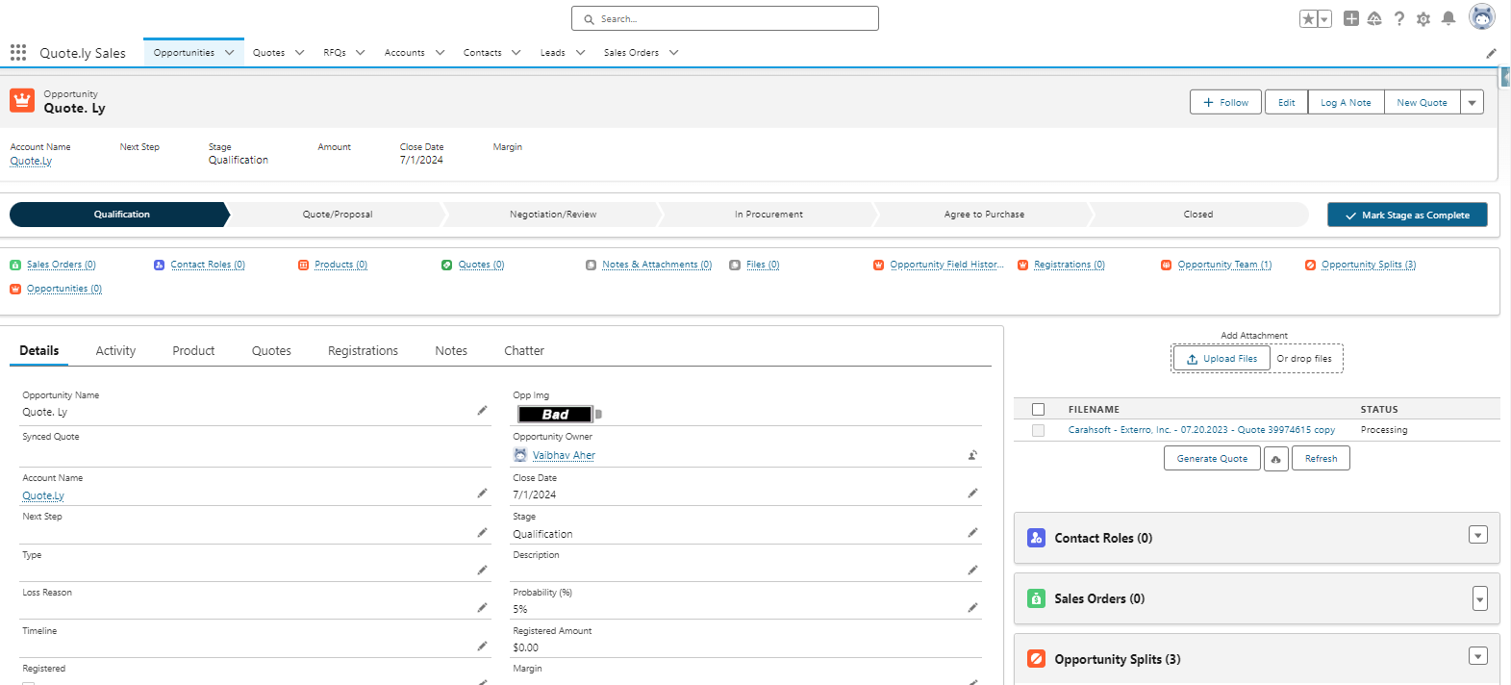Switch to the Activity tab

click(x=115, y=351)
